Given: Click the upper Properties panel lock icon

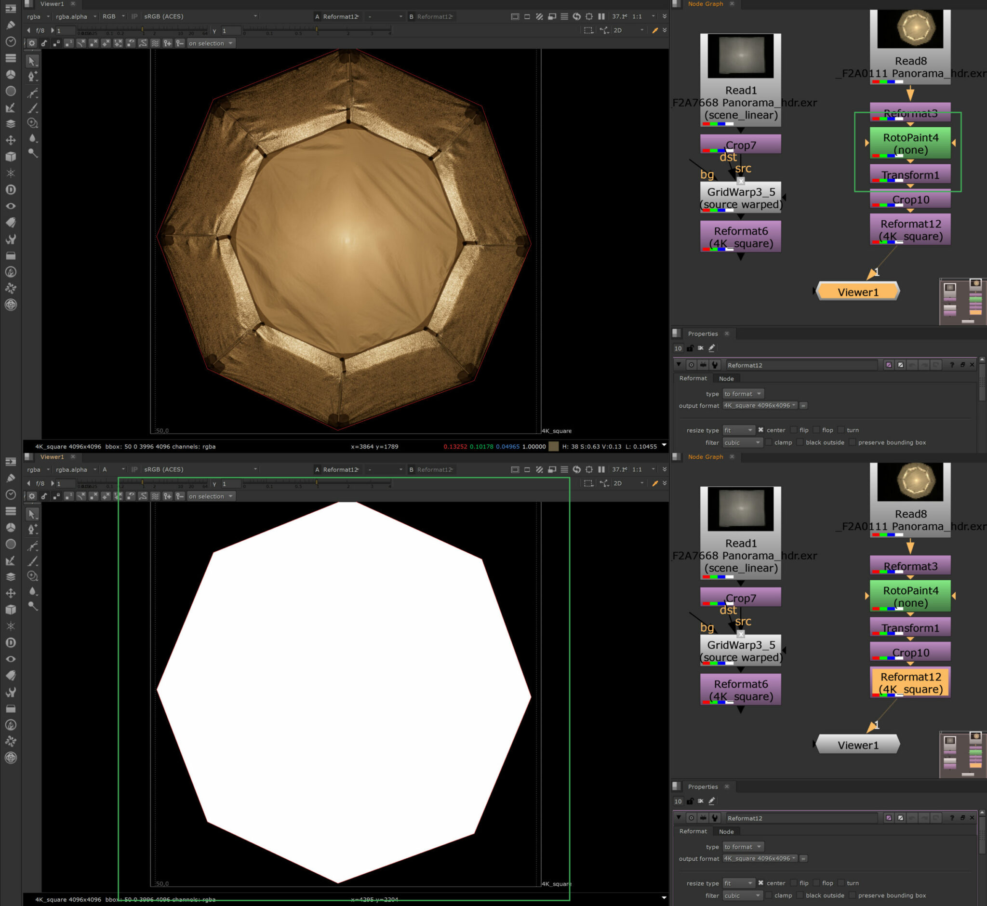Looking at the screenshot, I should 690,348.
